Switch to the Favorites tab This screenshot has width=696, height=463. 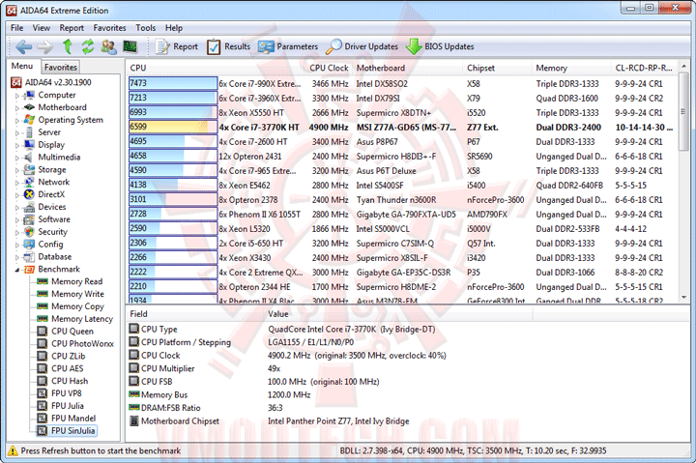[61, 67]
